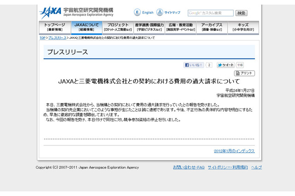Click the tweet count 116
Screen dimensions: 295x196
(x=240, y=65)
